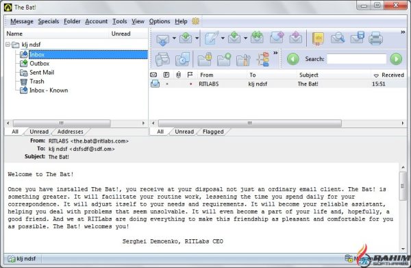Switch to the All tab in message list
The width and height of the screenshot is (411, 268).
pyautogui.click(x=160, y=132)
